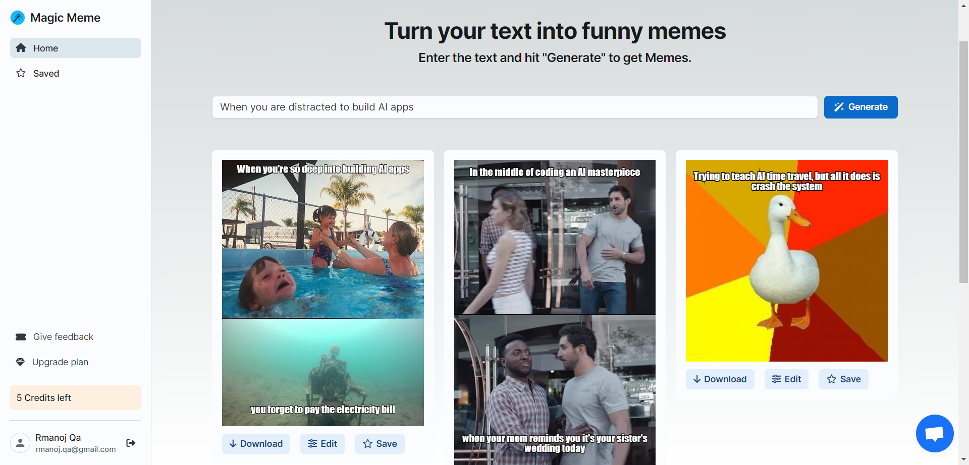Save the duck meme
Viewport: 969px width, 465px height.
[843, 379]
